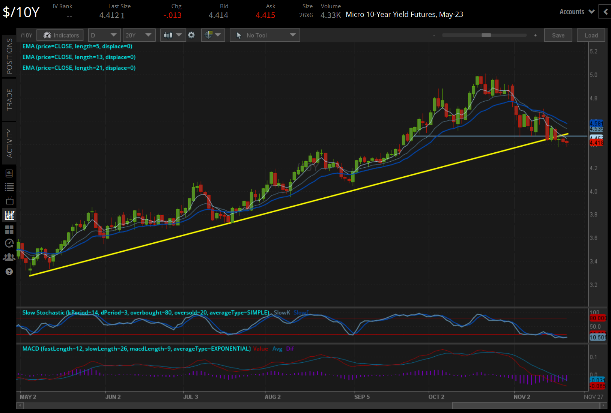Click the chart icon in left sidebar

point(9,215)
